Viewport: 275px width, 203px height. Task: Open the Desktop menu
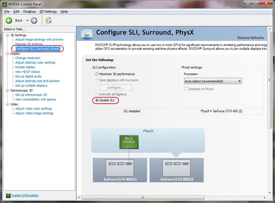(29, 12)
